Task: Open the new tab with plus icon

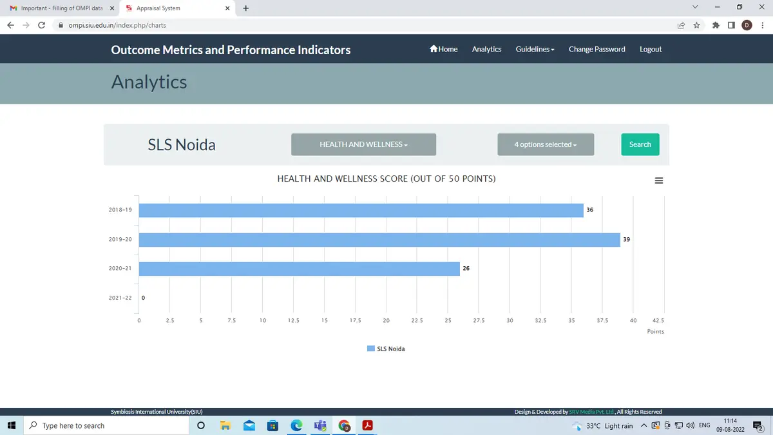Action: click(246, 8)
